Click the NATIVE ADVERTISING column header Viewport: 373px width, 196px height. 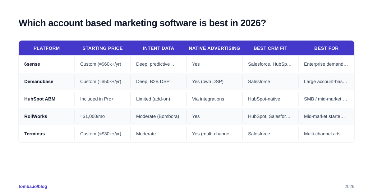click(x=214, y=48)
